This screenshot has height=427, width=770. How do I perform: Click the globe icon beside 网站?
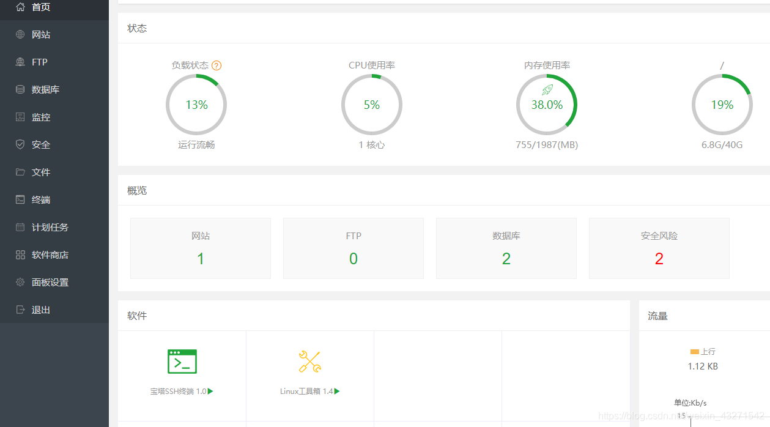click(x=20, y=35)
